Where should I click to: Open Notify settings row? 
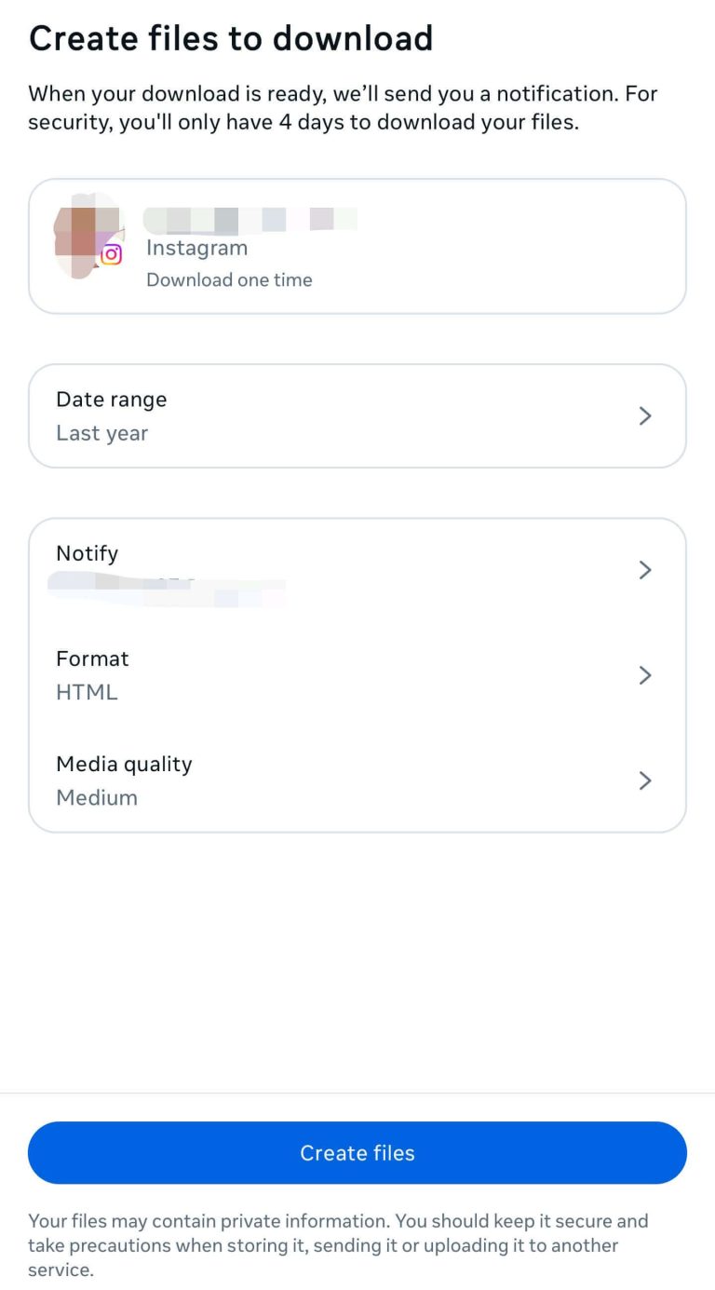coord(357,570)
